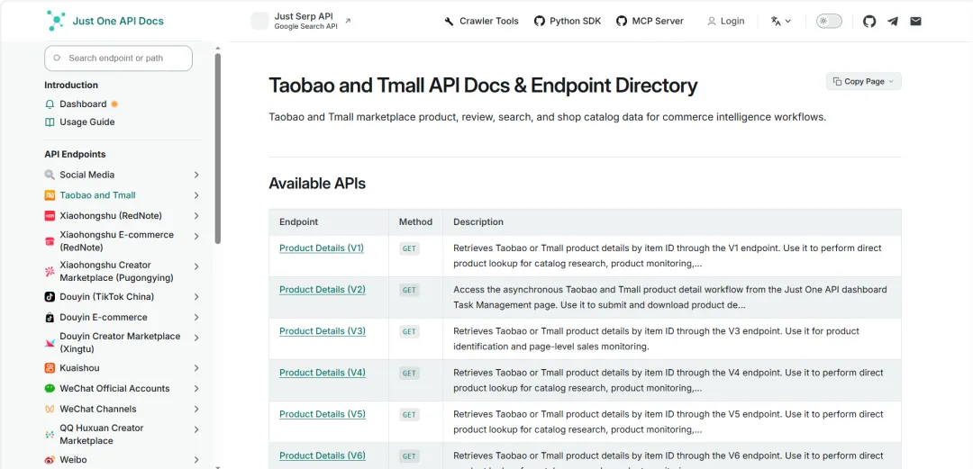Click the Taobao and Tmall orange icon
Viewport: 973px width, 469px height.
pos(50,195)
